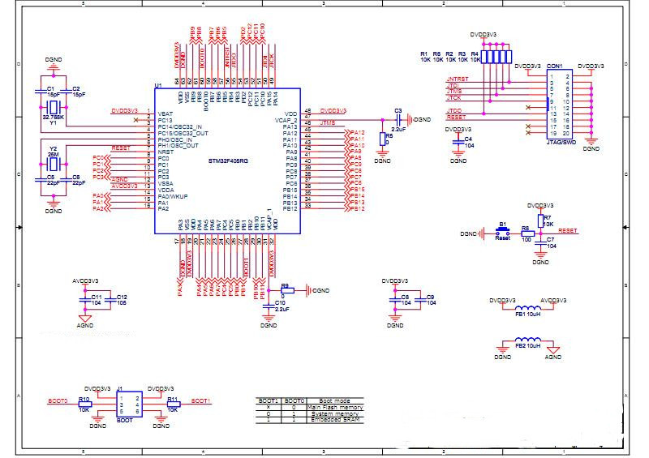
Task: Select the JTAG/SWD connector label
Action: tap(561, 143)
